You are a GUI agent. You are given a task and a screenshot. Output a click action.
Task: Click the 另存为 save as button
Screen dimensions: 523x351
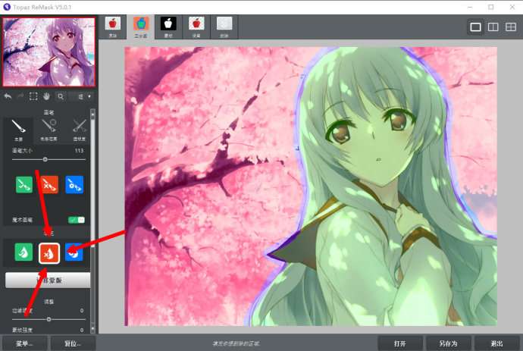point(448,343)
